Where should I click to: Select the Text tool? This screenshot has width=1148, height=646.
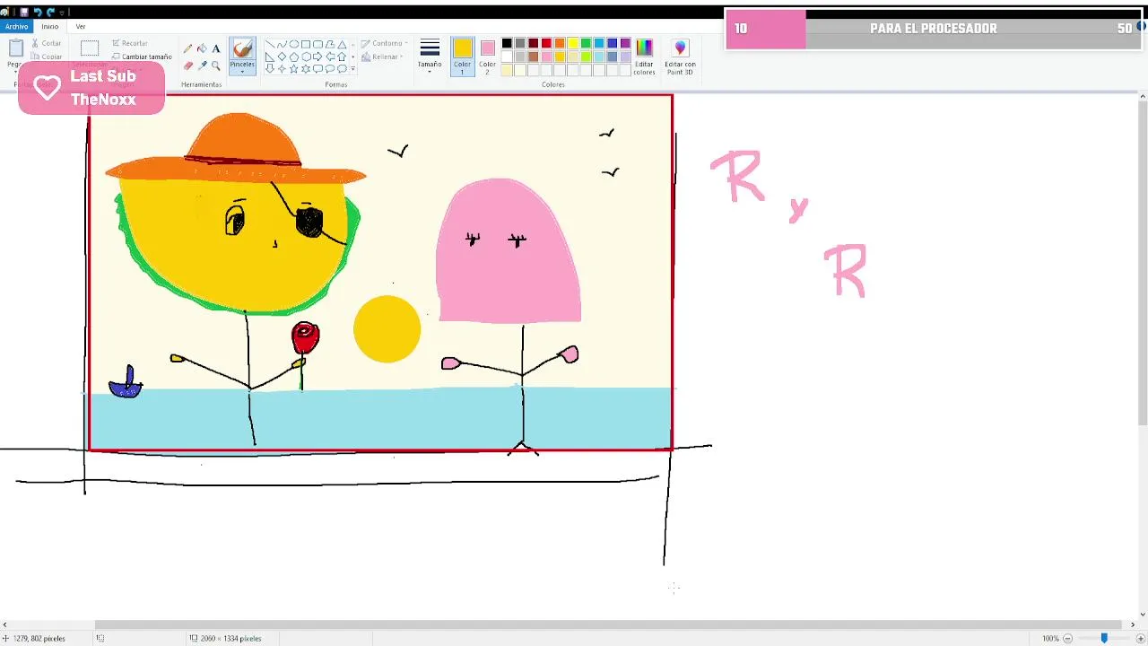(216, 48)
